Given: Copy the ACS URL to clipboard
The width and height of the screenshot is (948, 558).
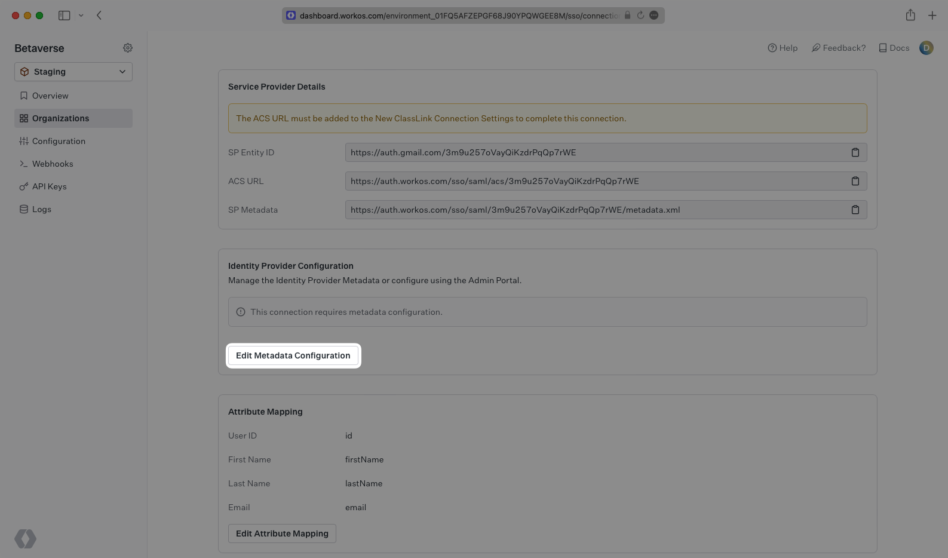Looking at the screenshot, I should point(855,181).
